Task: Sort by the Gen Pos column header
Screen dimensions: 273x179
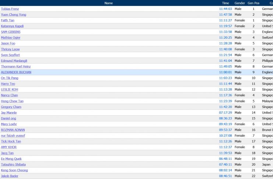Action: click(x=253, y=3)
